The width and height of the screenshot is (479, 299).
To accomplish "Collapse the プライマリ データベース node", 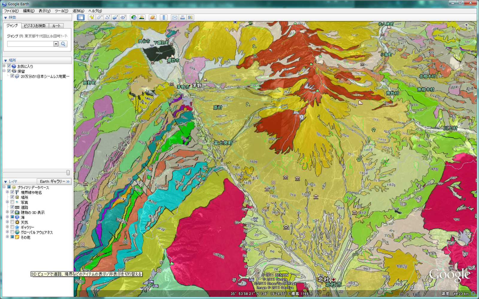I will 4,187.
